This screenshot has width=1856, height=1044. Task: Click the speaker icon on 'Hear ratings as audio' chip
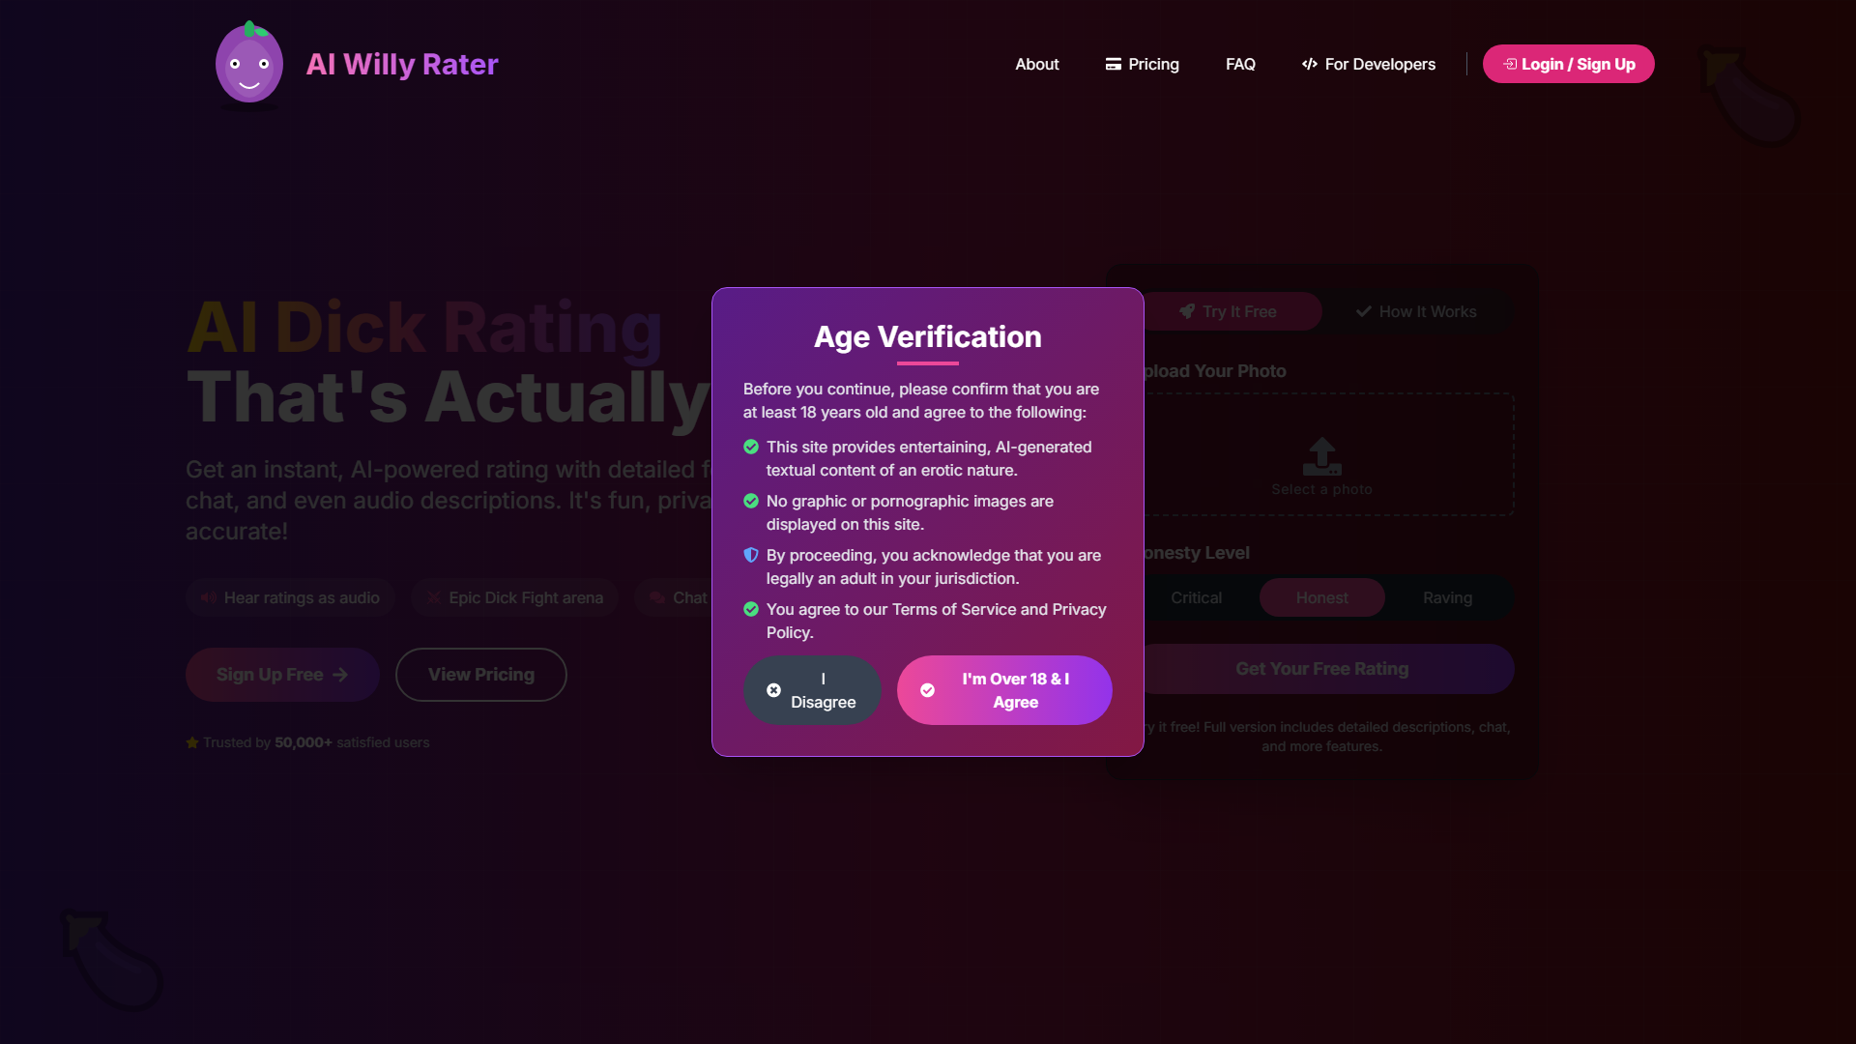click(209, 597)
